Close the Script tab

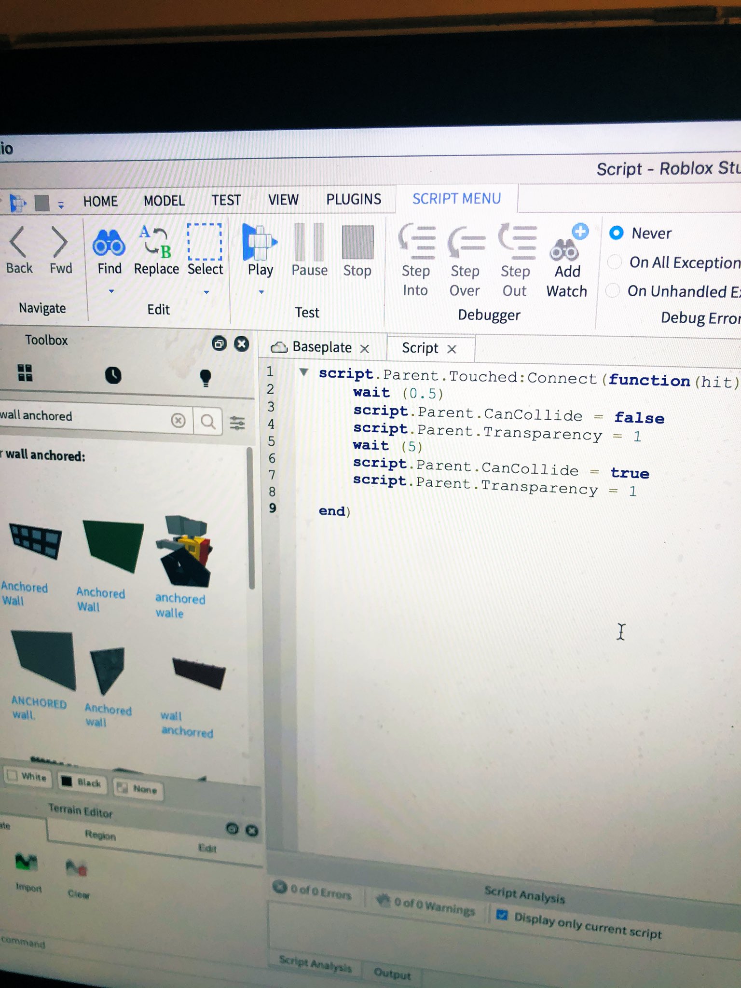pyautogui.click(x=452, y=349)
